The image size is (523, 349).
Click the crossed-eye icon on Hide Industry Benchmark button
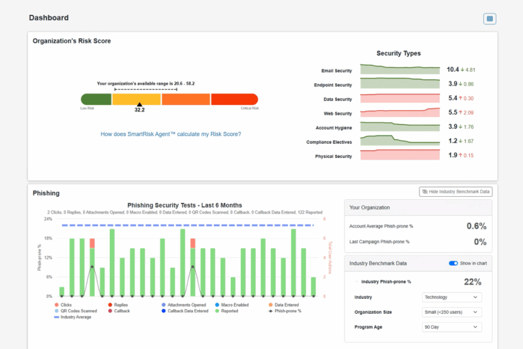click(426, 191)
